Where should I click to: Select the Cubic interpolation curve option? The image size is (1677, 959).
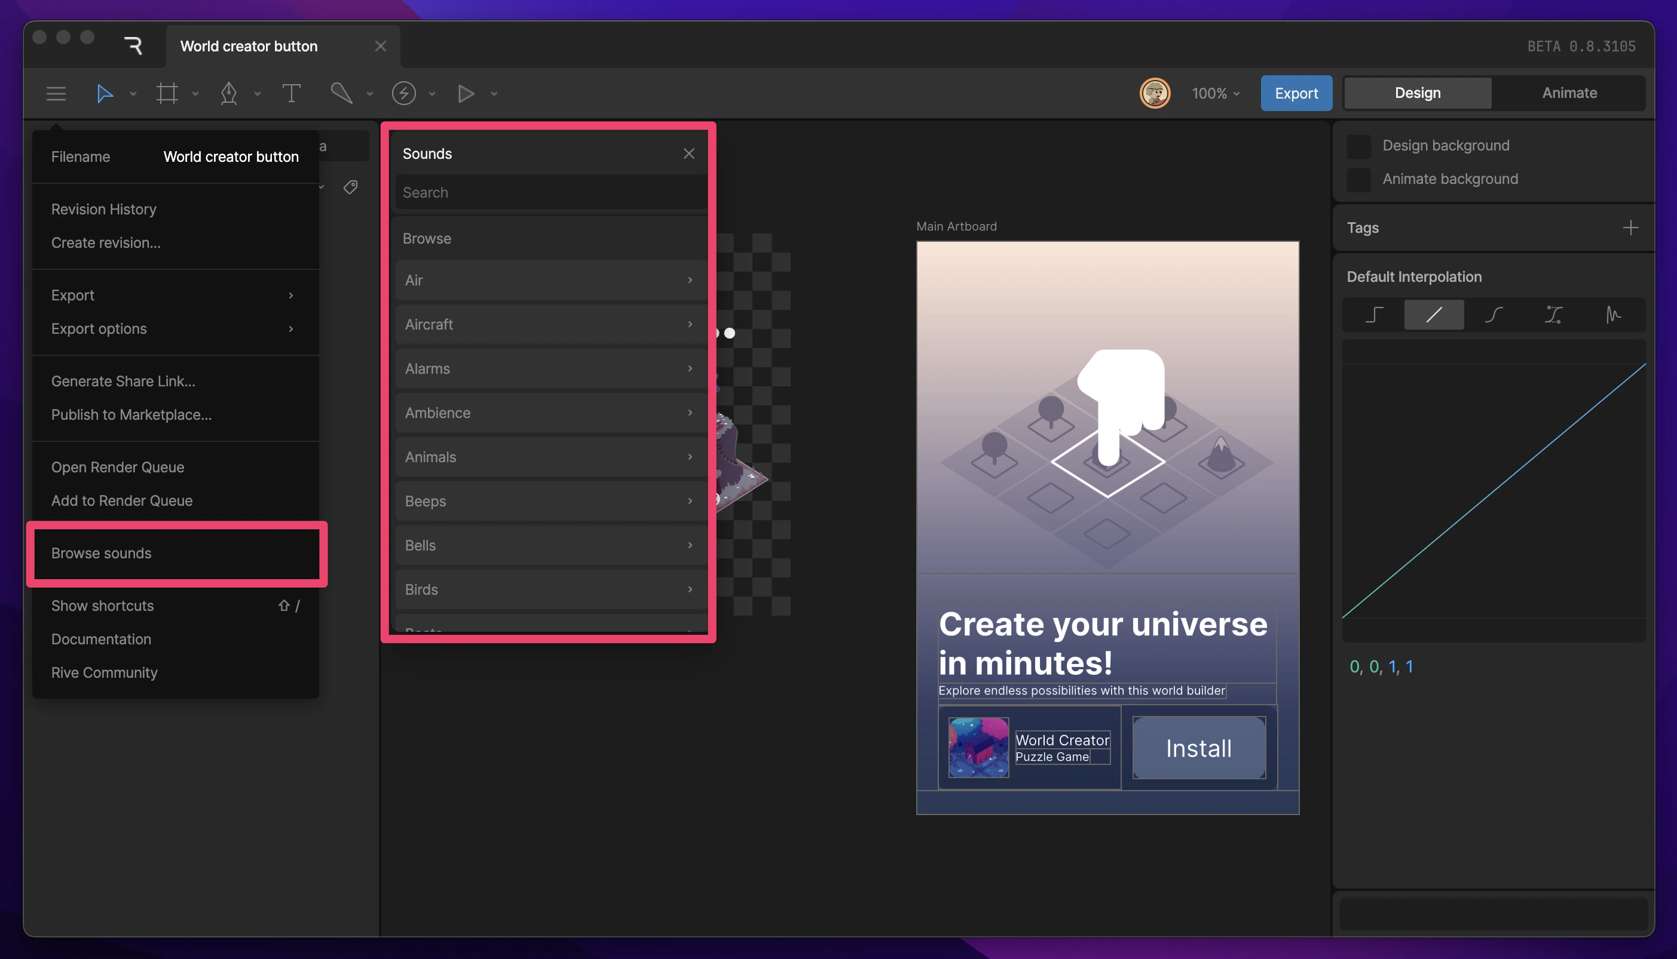click(1494, 314)
